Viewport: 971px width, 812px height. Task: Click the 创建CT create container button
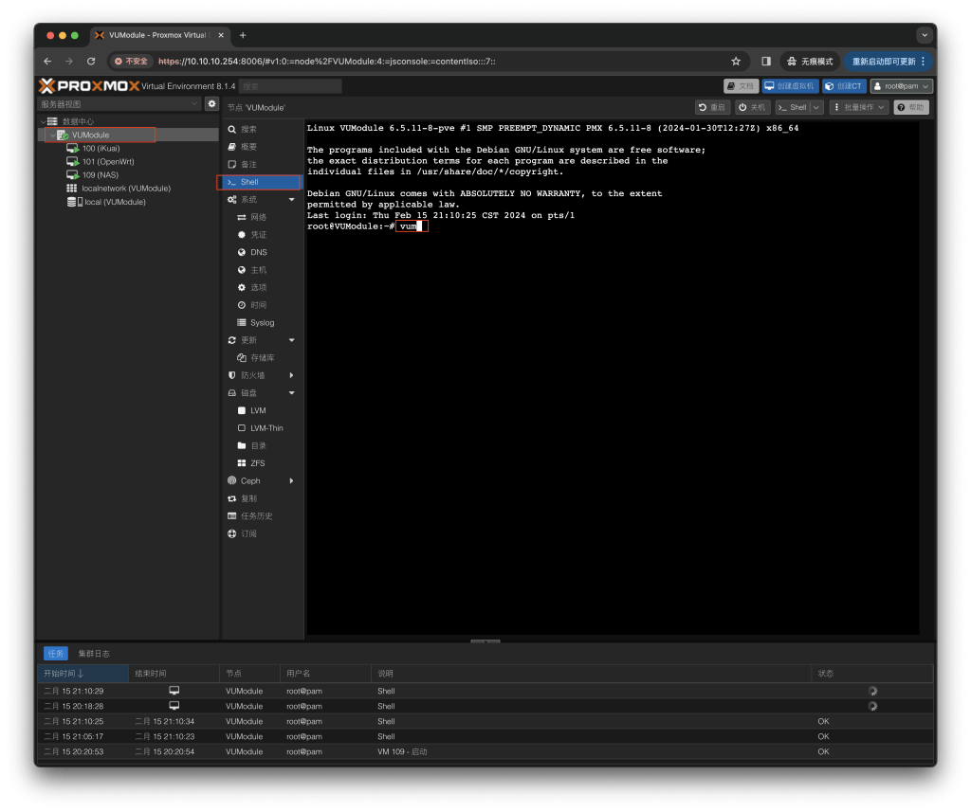[843, 86]
